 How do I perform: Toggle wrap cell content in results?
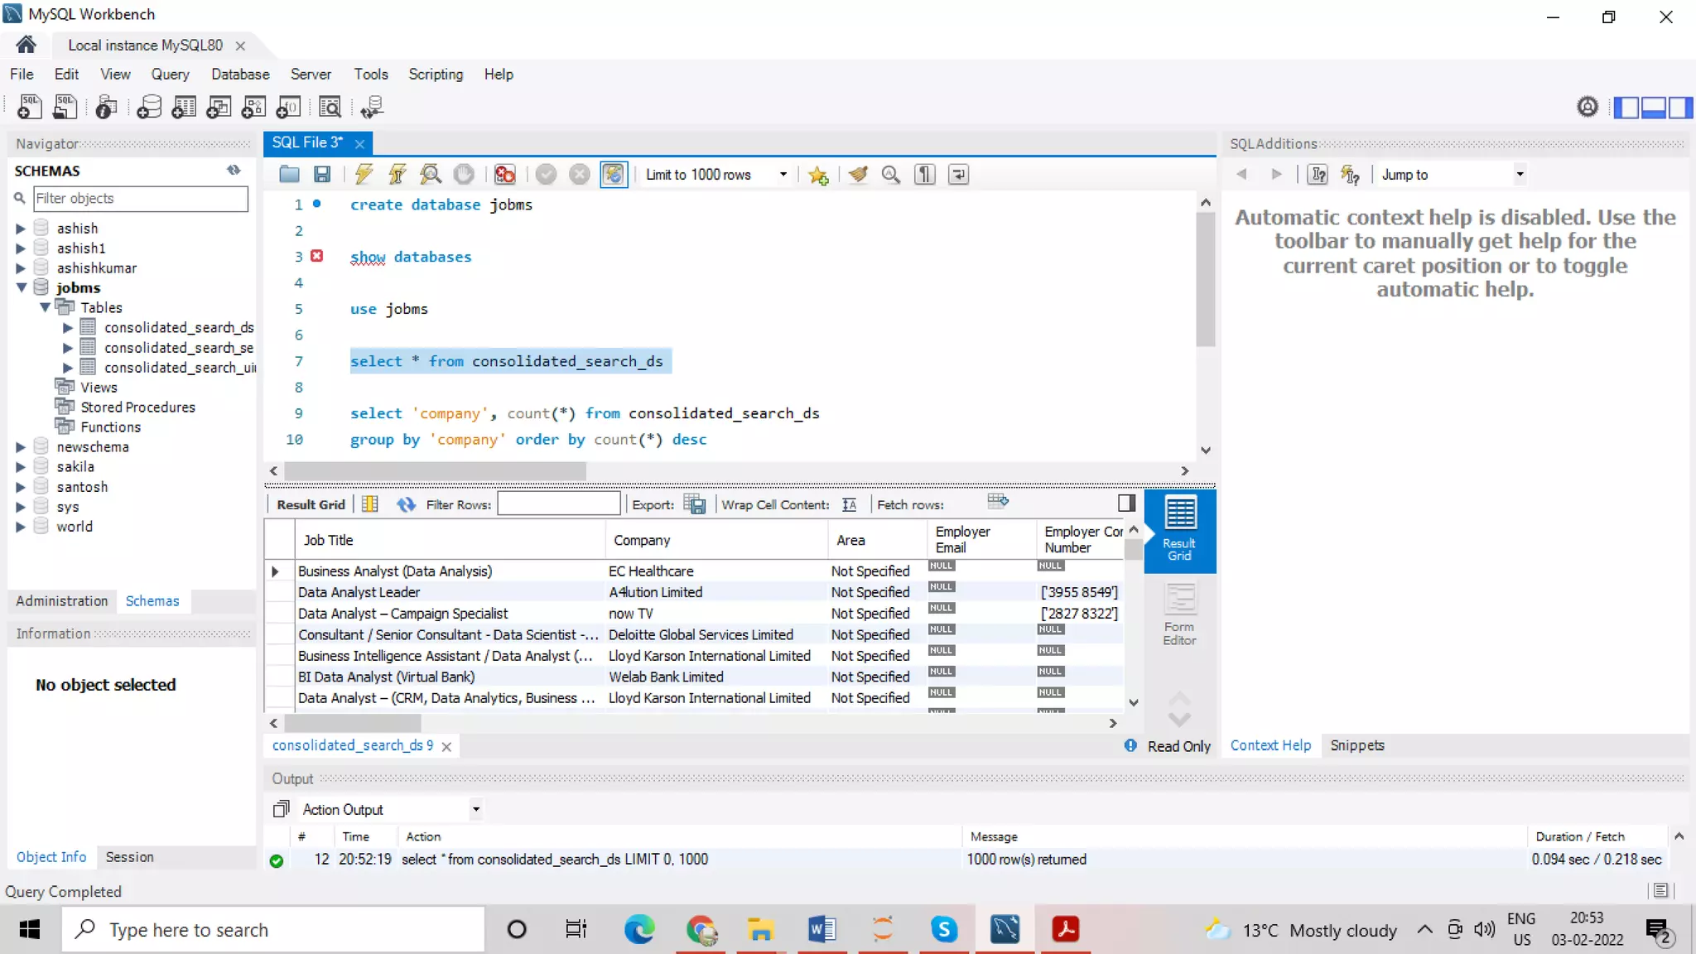[x=849, y=504]
